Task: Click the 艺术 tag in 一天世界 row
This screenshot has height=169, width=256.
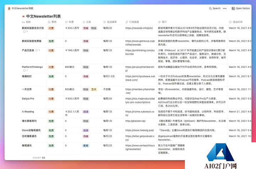Action: 94,89
